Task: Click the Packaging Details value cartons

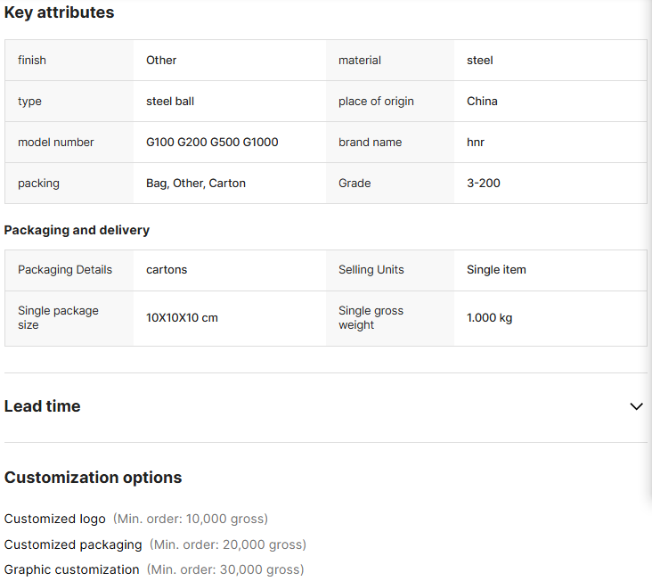Action: 167,270
